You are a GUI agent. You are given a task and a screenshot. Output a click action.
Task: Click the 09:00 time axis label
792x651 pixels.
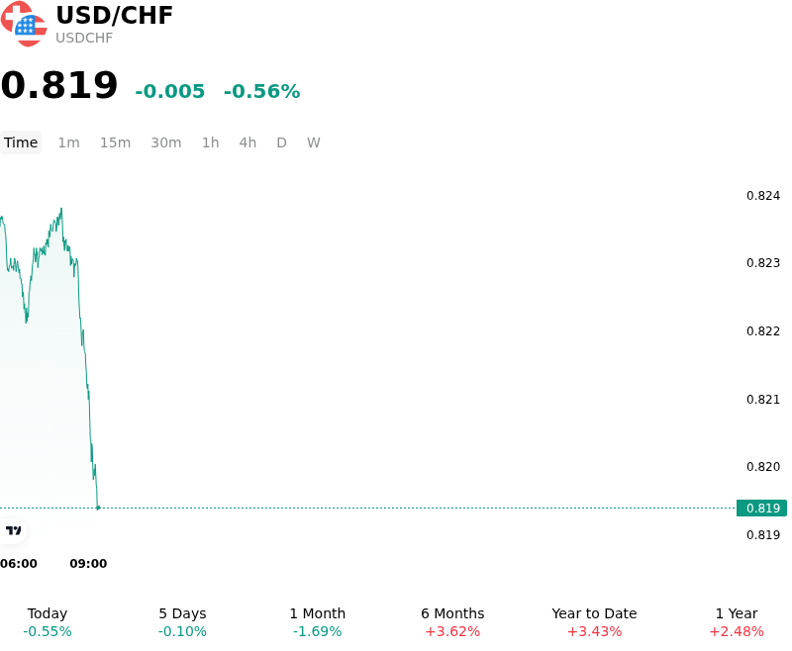pyautogui.click(x=88, y=564)
